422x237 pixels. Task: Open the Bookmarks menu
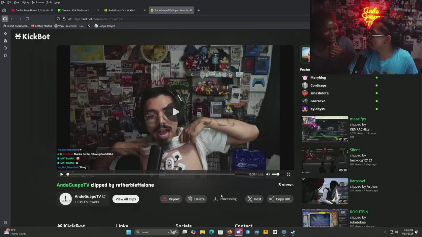(38, 2)
